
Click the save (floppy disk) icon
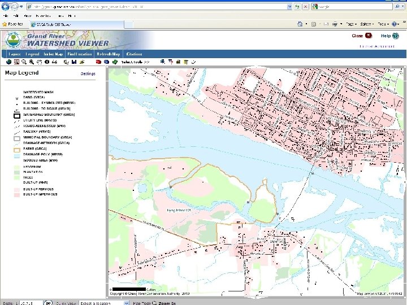74,62
